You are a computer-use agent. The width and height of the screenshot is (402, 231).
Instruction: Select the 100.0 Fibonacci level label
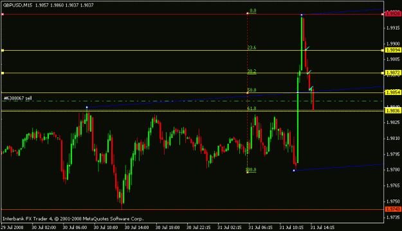251,169
